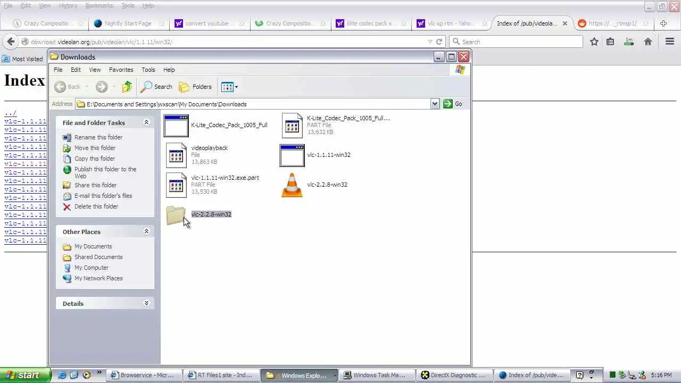This screenshot has height=383, width=681.
Task: Click the Downloads folder icon in title bar
Action: tap(54, 57)
